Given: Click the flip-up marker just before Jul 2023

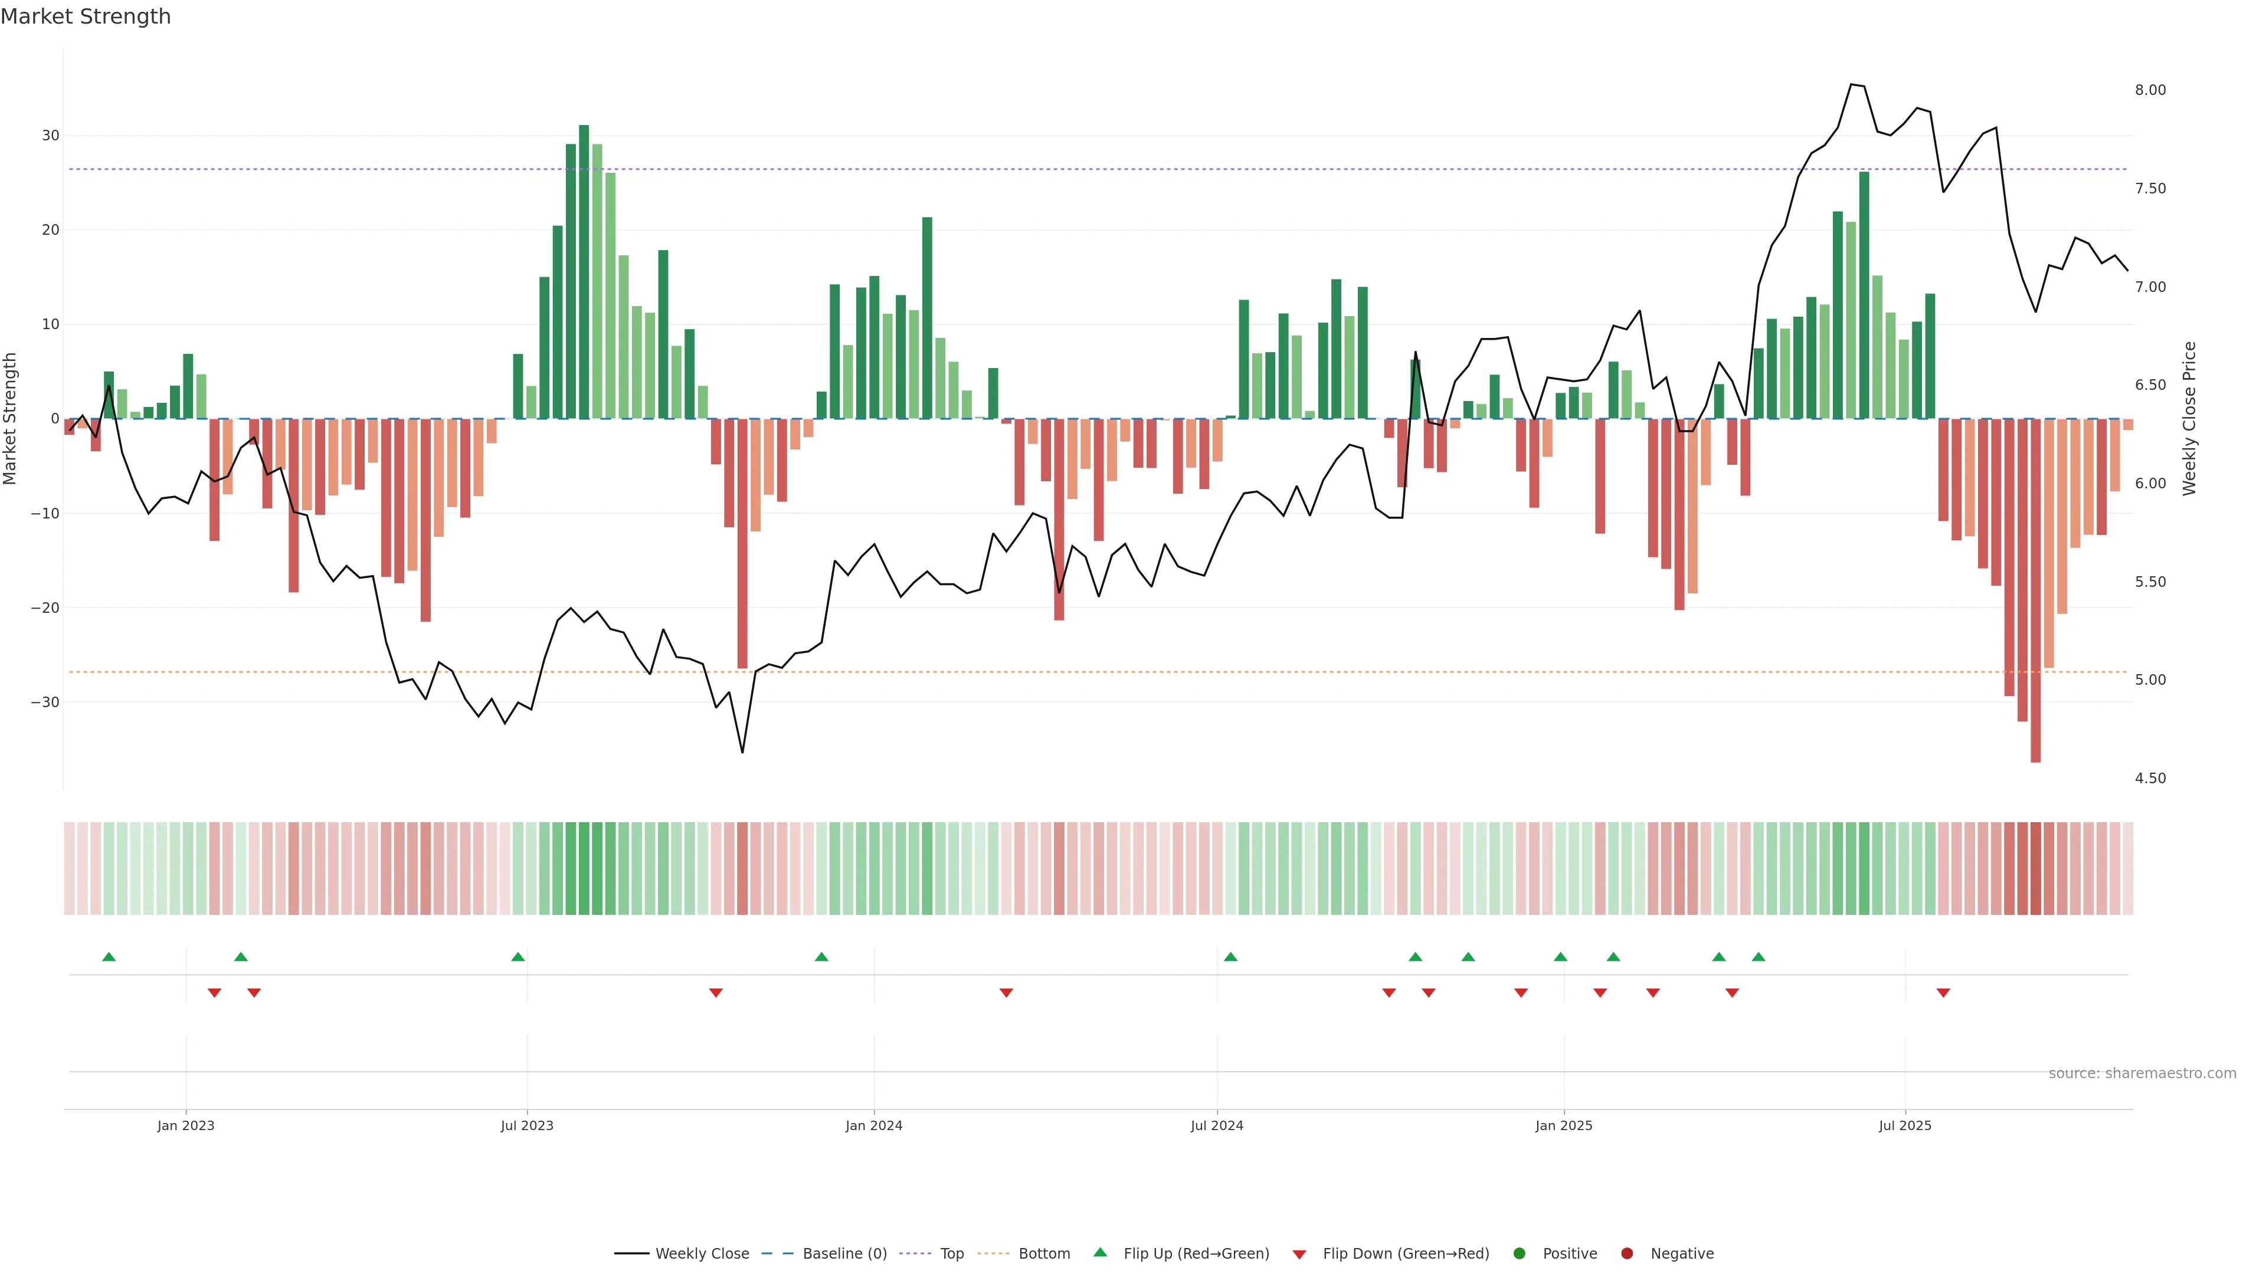Looking at the screenshot, I should [518, 957].
